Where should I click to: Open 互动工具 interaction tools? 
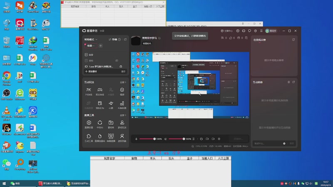[89, 138]
